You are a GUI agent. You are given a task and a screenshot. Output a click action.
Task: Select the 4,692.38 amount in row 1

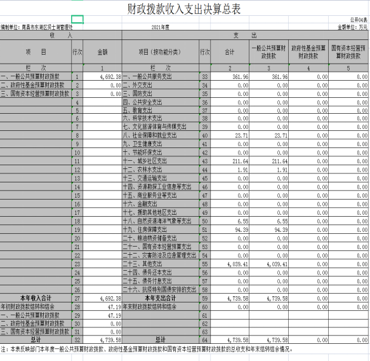(102, 76)
